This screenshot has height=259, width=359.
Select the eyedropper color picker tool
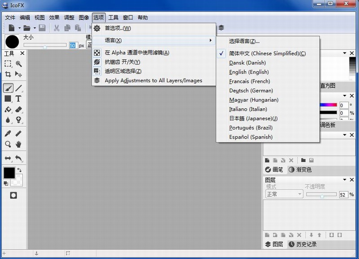8,134
